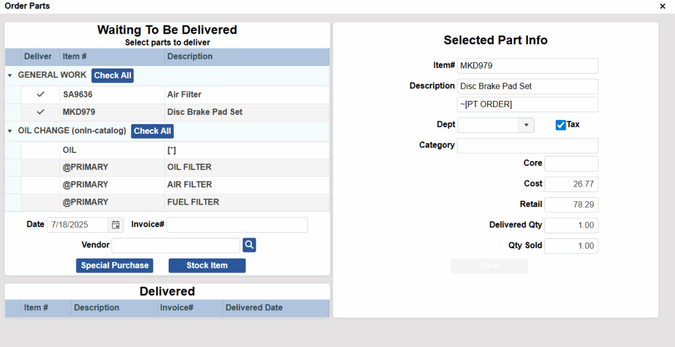The image size is (675, 347).
Task: Open the Dept dropdown
Action: point(526,125)
